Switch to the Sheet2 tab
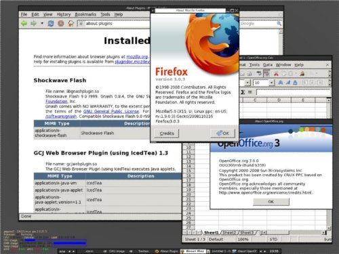Screen dimensions: 339x254 228,232
